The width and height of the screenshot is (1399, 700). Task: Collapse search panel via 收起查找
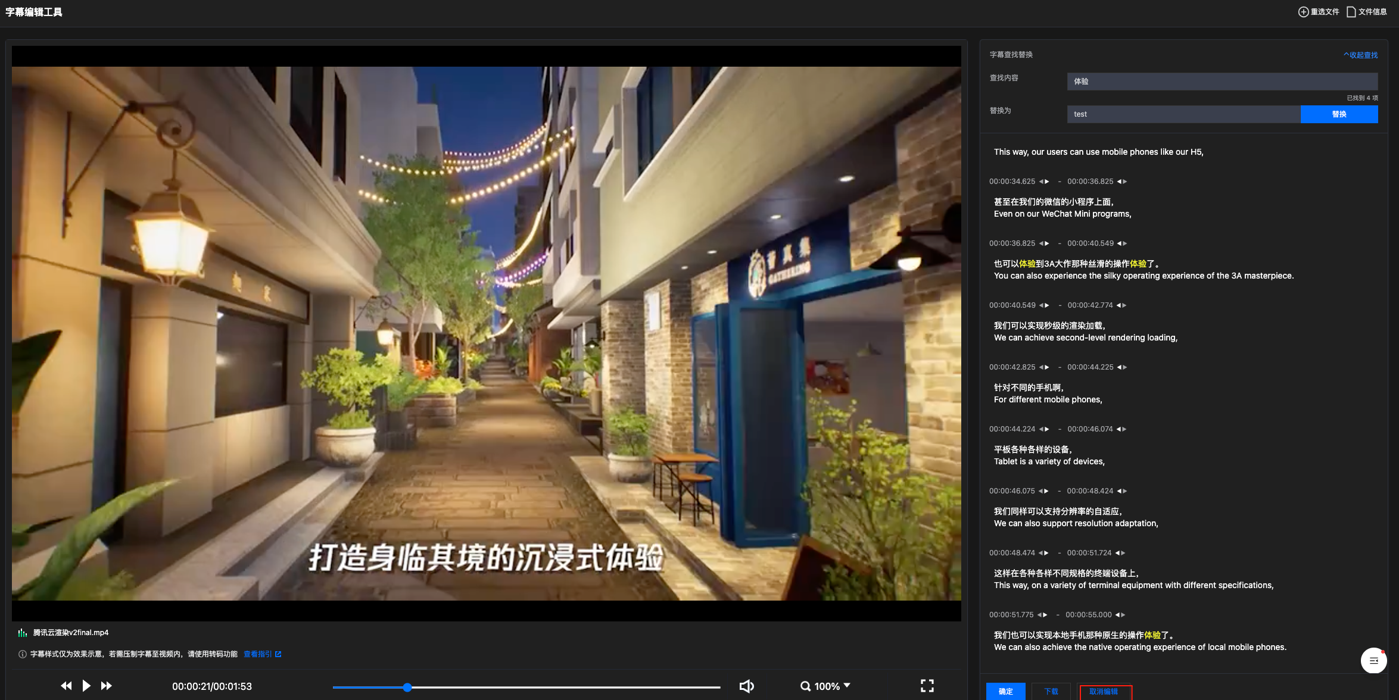click(x=1361, y=55)
